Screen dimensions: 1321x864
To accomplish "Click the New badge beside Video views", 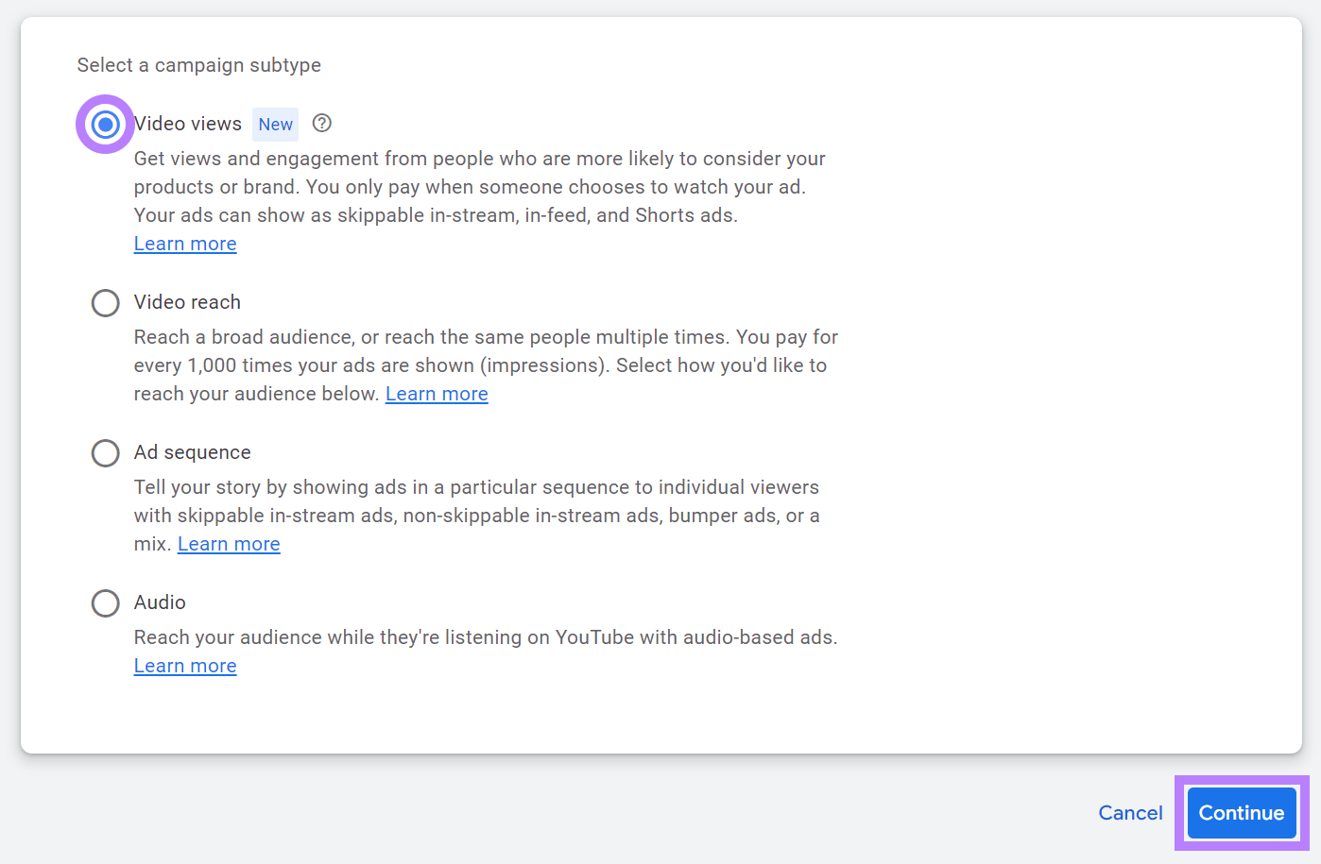I will 275,124.
